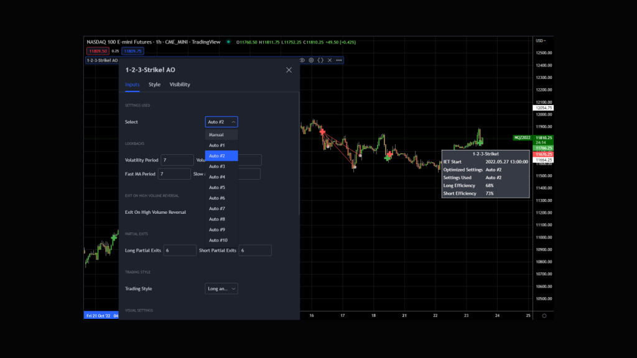
Task: Switch to the Inputs tab
Action: [133, 85]
